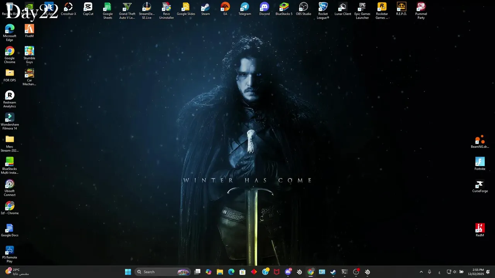This screenshot has height=278, width=495.
Task: Open the Google Sheets desktop shortcut
Action: (x=108, y=11)
